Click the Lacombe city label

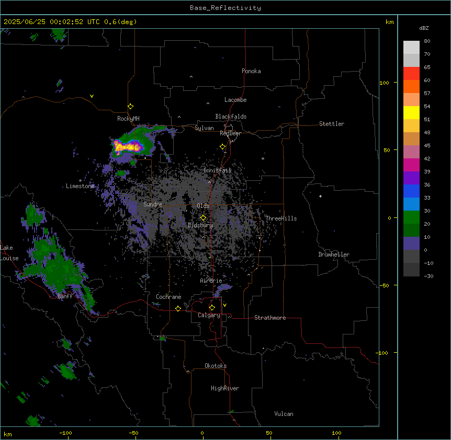point(235,100)
